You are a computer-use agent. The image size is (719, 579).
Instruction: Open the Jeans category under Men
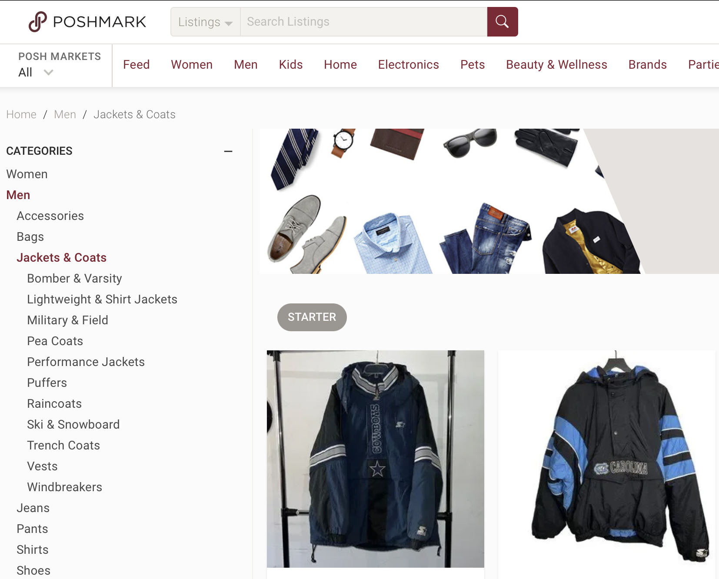[x=33, y=508]
